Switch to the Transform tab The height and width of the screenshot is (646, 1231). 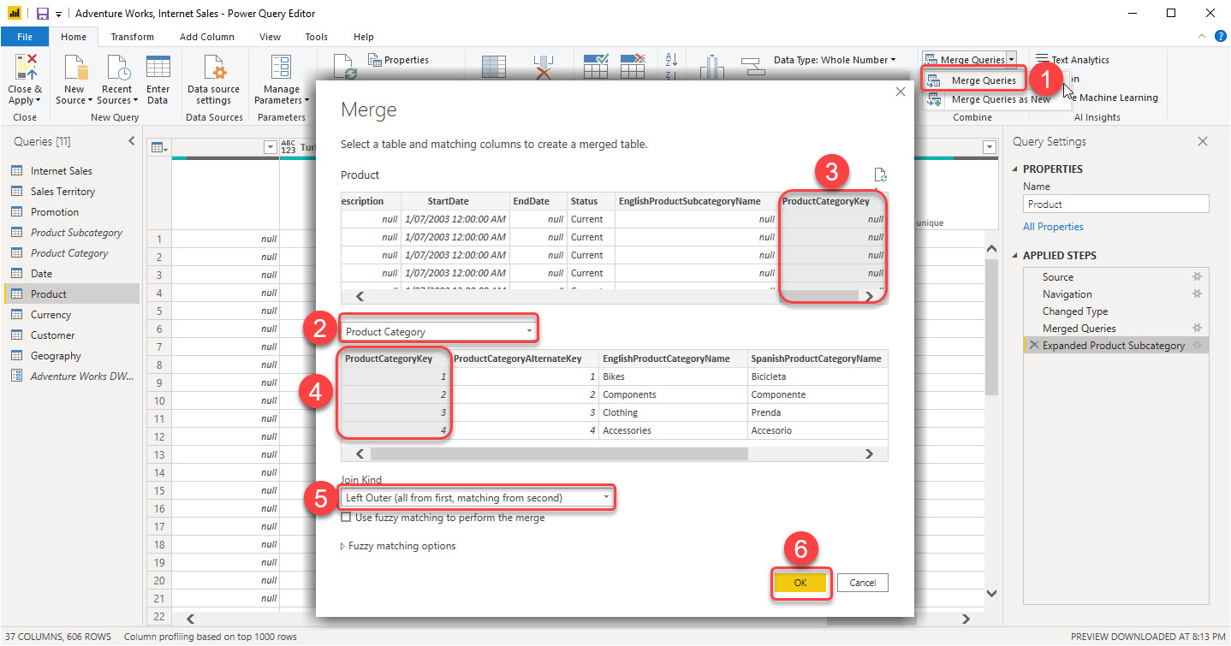133,37
